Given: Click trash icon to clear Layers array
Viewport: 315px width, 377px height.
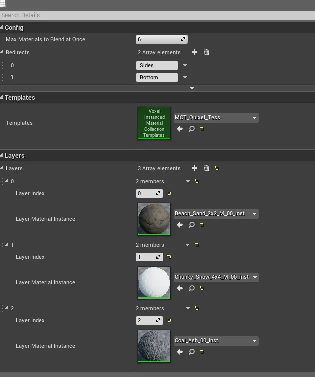Looking at the screenshot, I should point(207,168).
